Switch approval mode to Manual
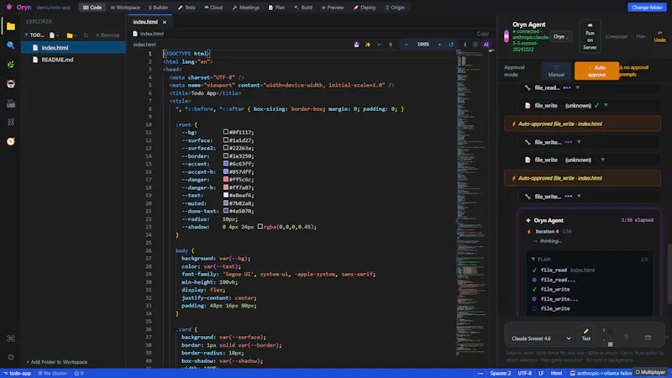The image size is (672, 378). tap(556, 71)
